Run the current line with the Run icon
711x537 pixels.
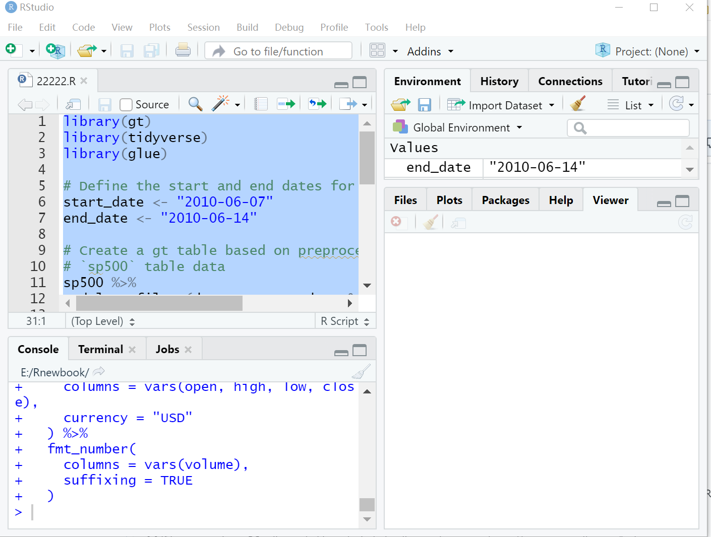[286, 103]
